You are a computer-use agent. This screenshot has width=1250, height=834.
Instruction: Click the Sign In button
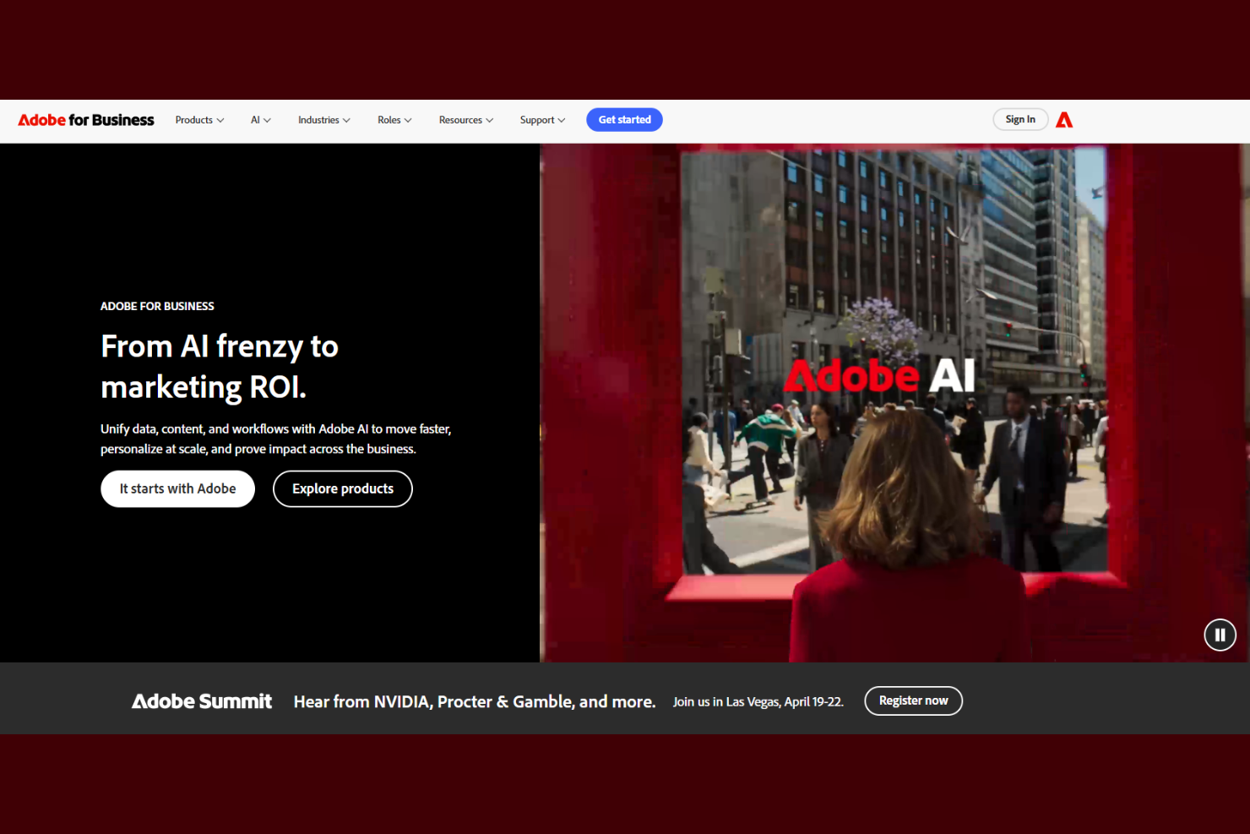(x=1020, y=120)
